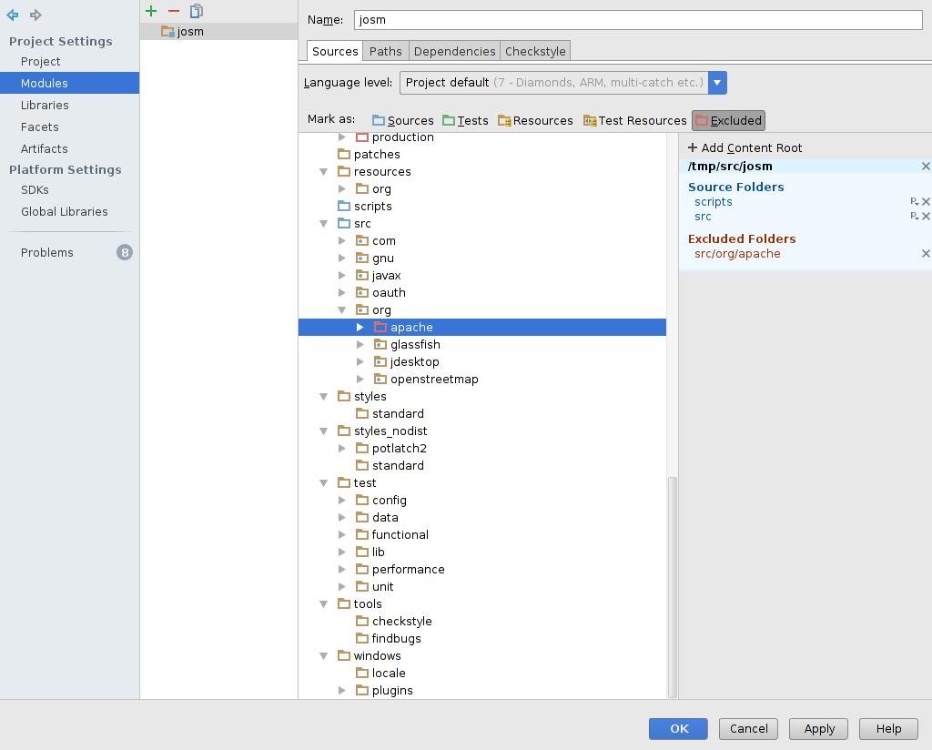The image size is (932, 750).
Task: Open the Language level dropdown
Action: [718, 83]
